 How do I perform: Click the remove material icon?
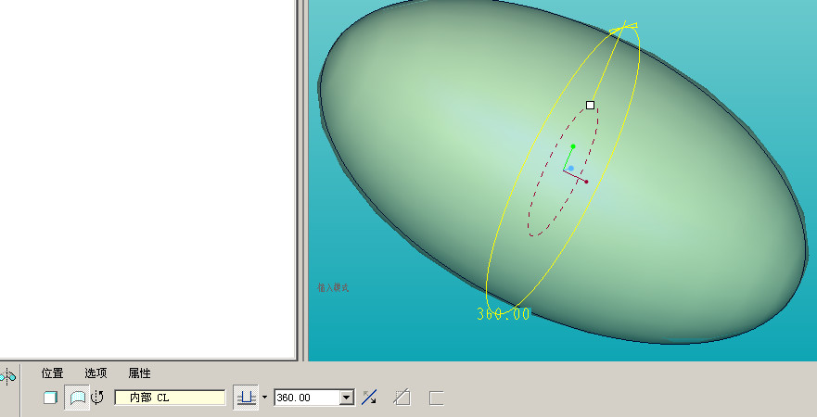click(x=402, y=398)
